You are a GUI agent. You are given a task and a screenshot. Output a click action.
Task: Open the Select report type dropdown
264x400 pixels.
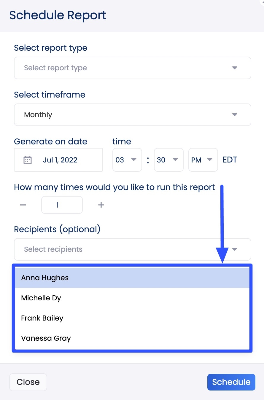(132, 68)
